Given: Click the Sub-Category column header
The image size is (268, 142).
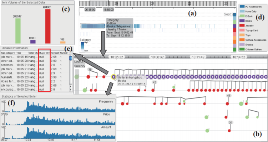Looking at the screenshot, I should tap(8, 53).
